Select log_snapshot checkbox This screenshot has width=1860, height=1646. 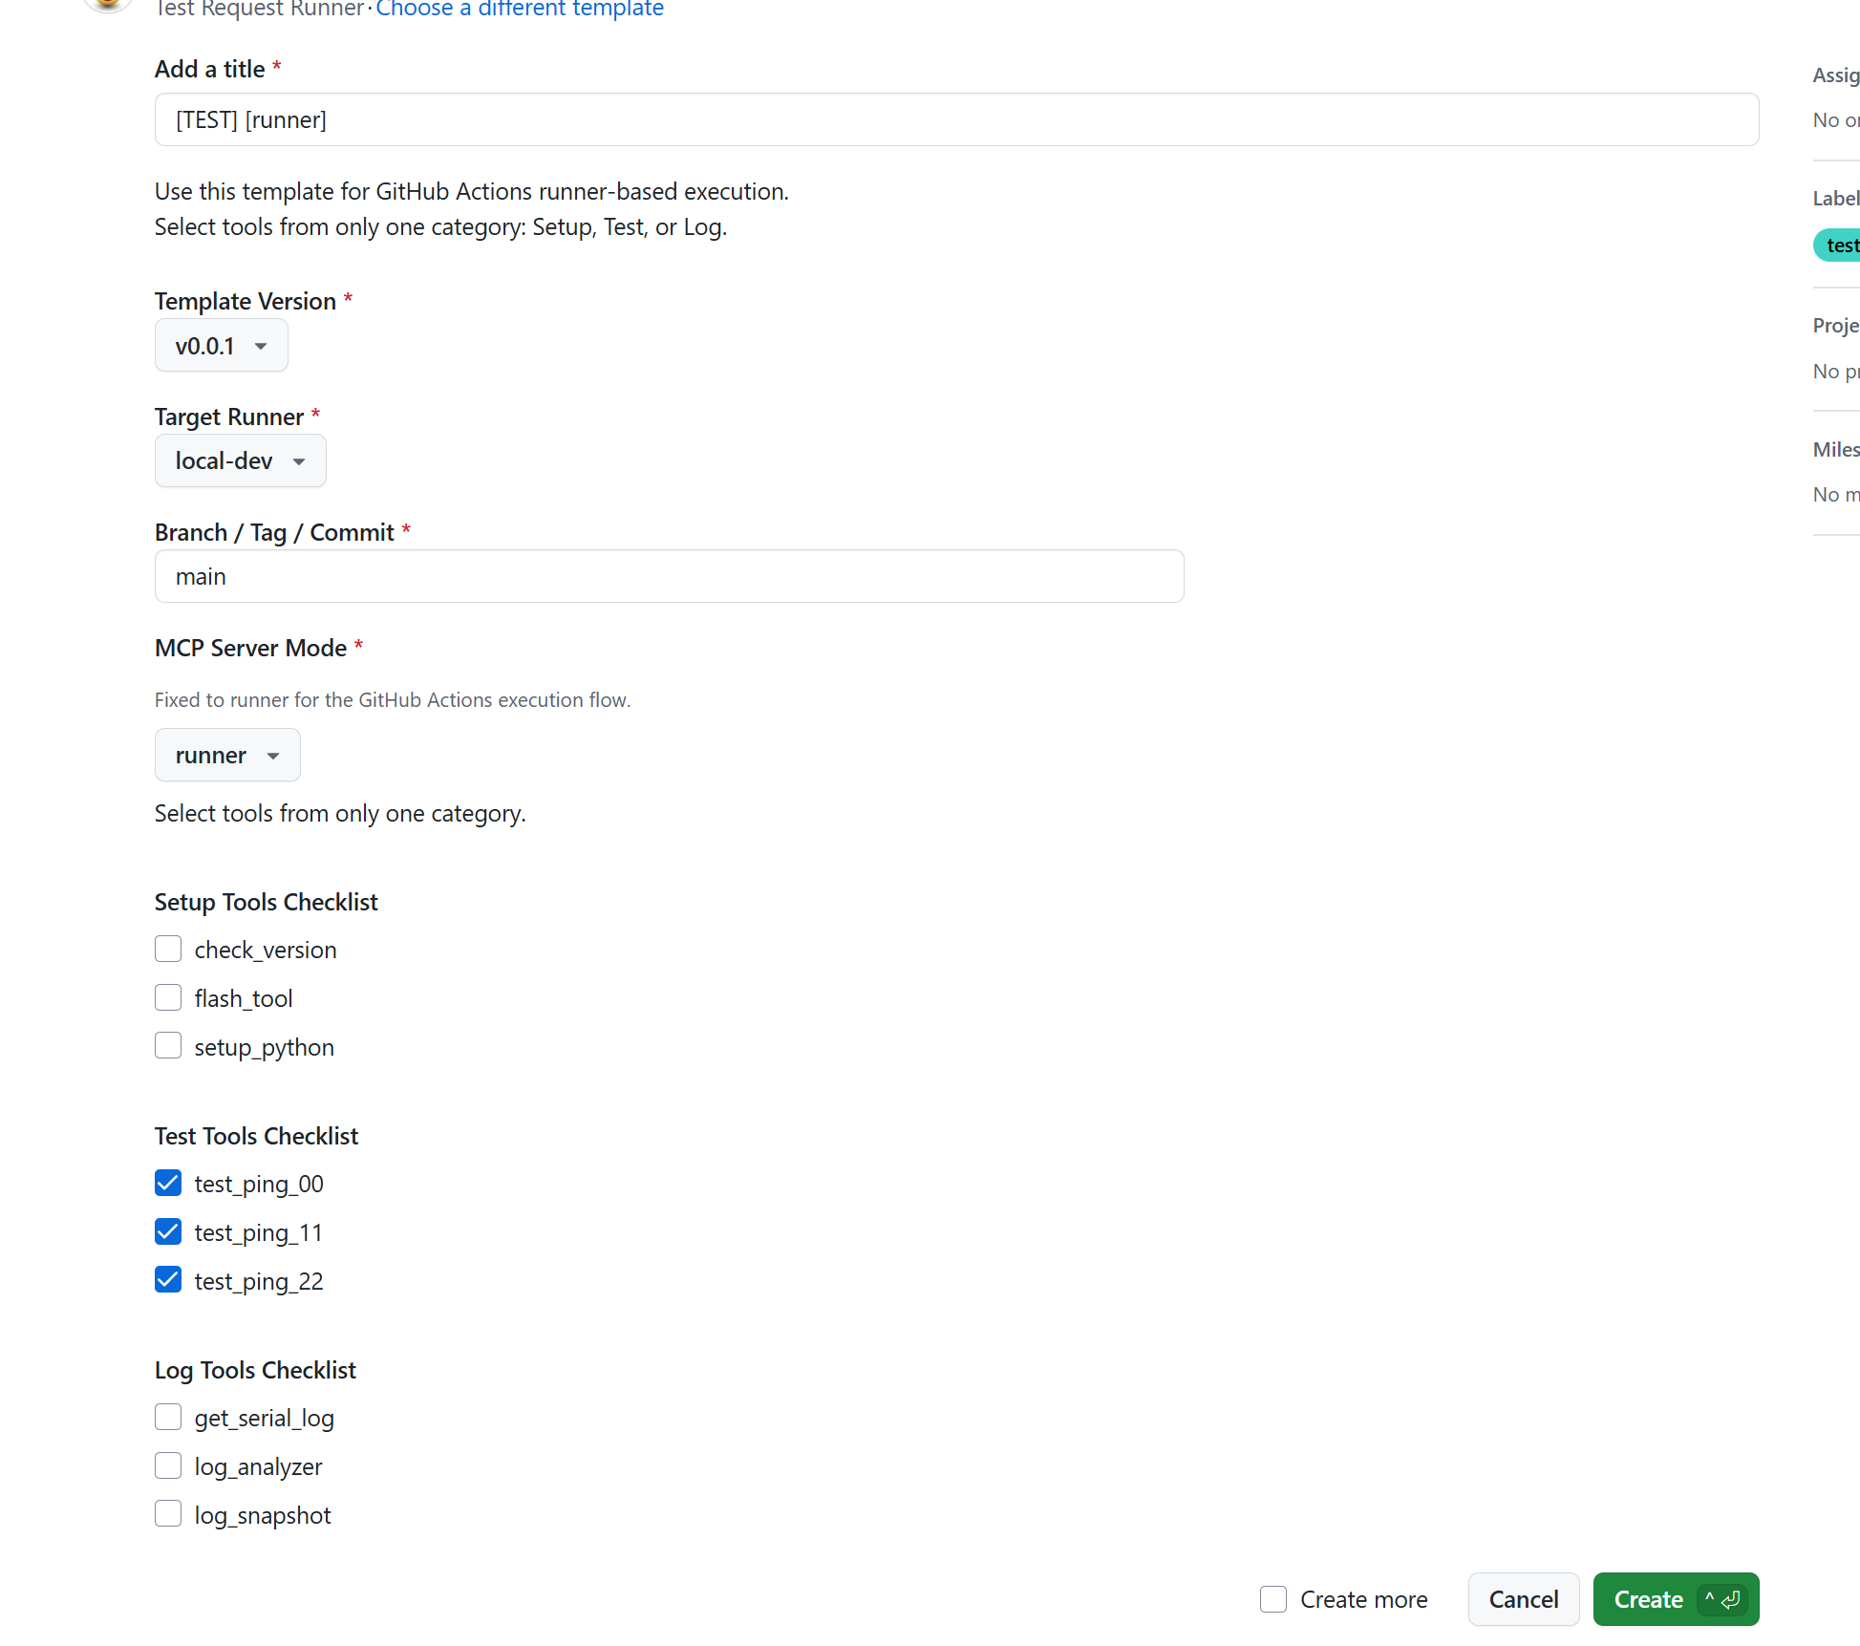[168, 1514]
